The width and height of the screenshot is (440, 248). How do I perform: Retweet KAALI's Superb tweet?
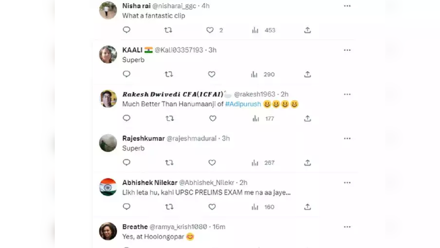[169, 74]
